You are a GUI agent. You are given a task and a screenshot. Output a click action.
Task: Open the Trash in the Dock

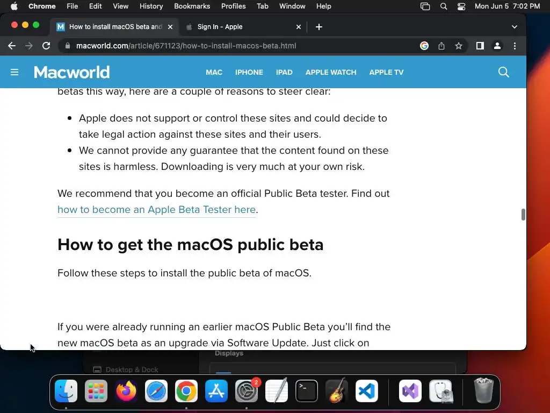[x=484, y=391]
